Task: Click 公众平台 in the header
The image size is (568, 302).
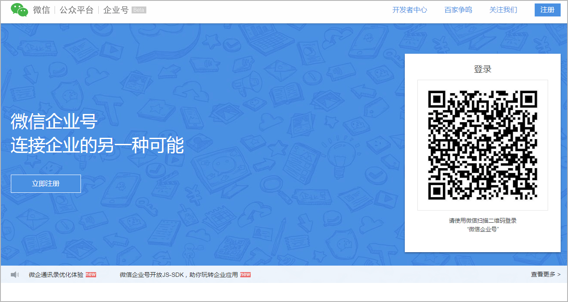Action: pos(77,10)
